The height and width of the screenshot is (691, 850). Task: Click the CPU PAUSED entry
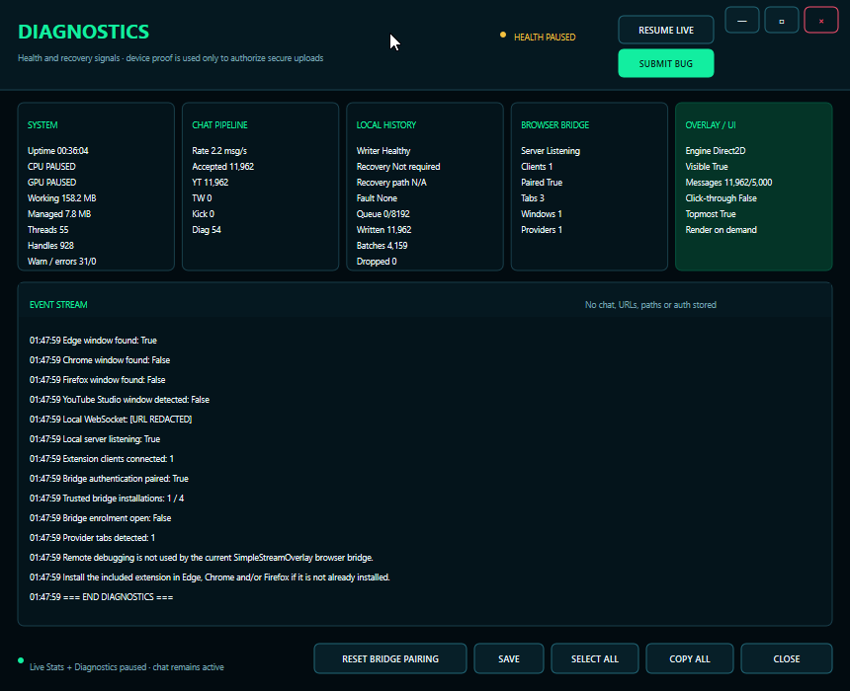pos(51,166)
